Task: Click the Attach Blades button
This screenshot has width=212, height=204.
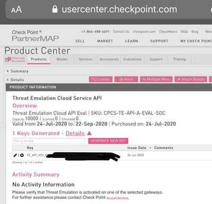Action: point(191,79)
